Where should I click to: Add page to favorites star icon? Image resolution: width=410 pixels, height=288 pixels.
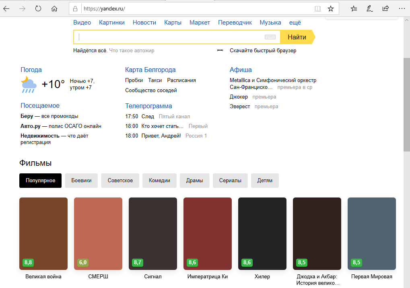click(331, 8)
